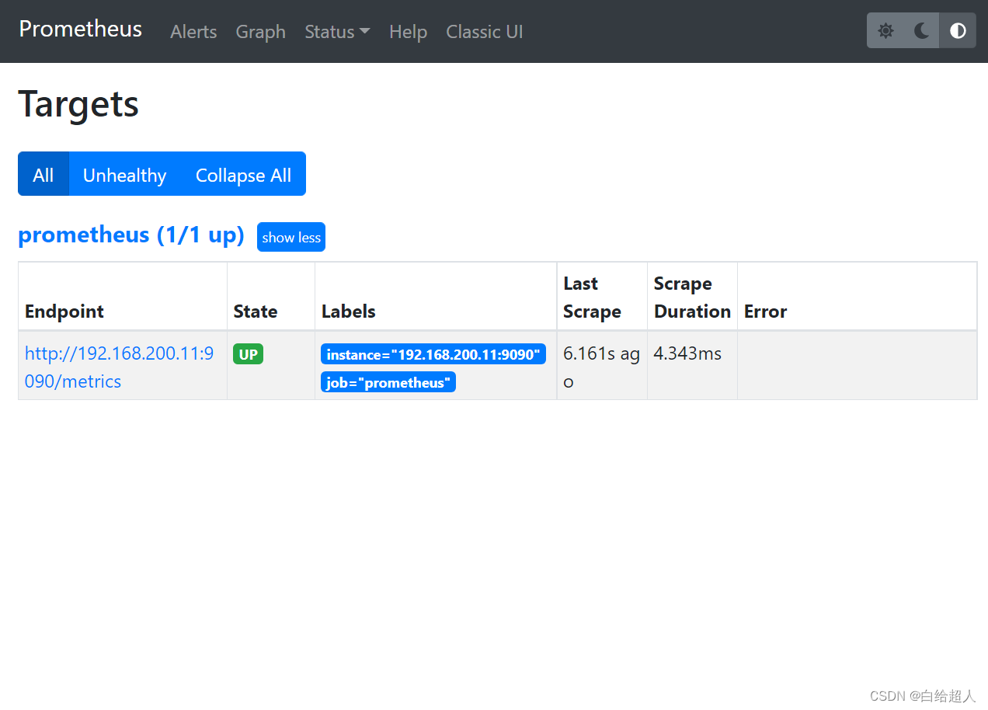
Task: Enable the Unhealthy targets filter
Action: [124, 175]
